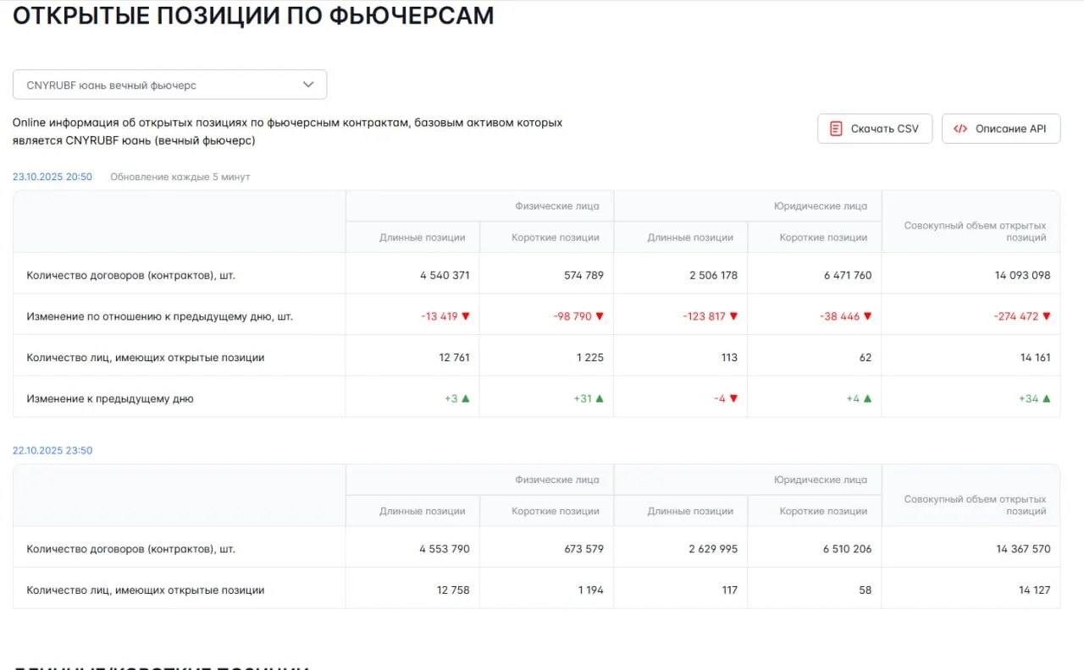Screen dimensions: 1084x670
Task: Click red down arrow beside -274 472
Action: [x=1047, y=316]
